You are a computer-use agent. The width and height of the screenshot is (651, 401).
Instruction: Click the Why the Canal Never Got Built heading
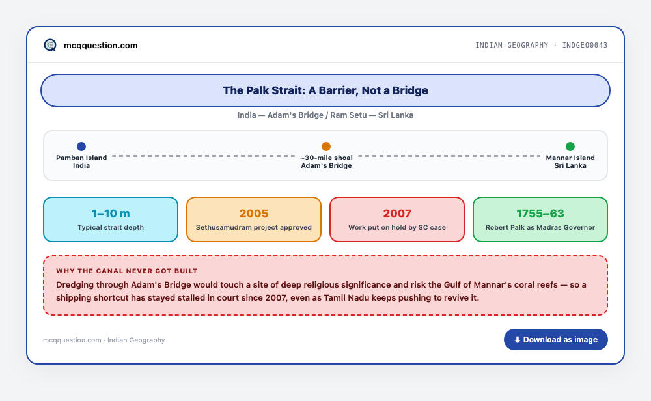(127, 271)
